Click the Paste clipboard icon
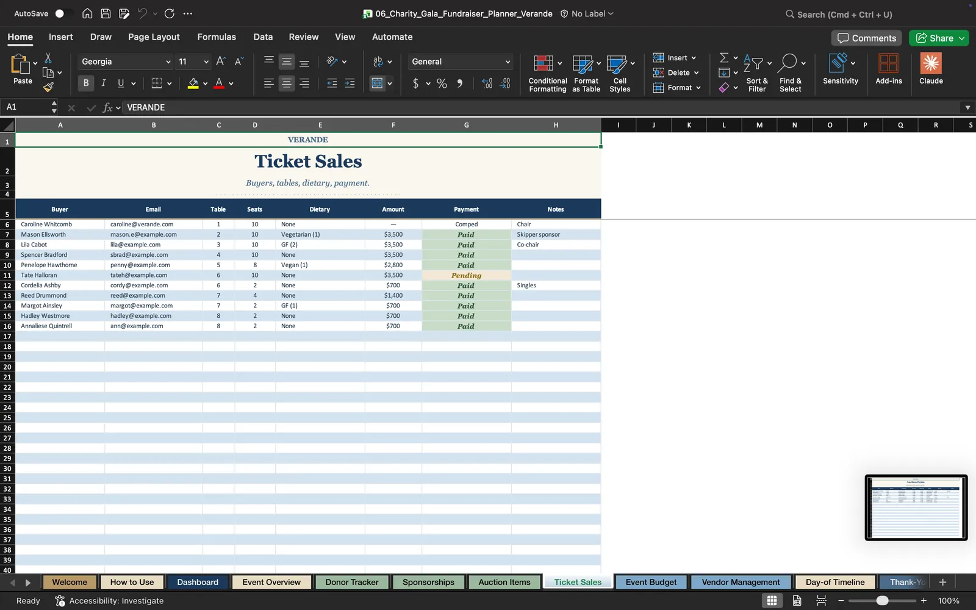Screen dimensions: 976x610 [x=21, y=64]
